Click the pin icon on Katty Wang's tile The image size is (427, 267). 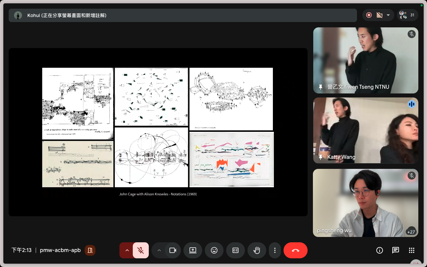tap(321, 157)
